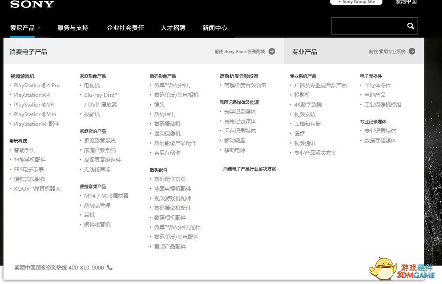
Task: Open 闪存记录媒体 link
Action: tap(240, 131)
